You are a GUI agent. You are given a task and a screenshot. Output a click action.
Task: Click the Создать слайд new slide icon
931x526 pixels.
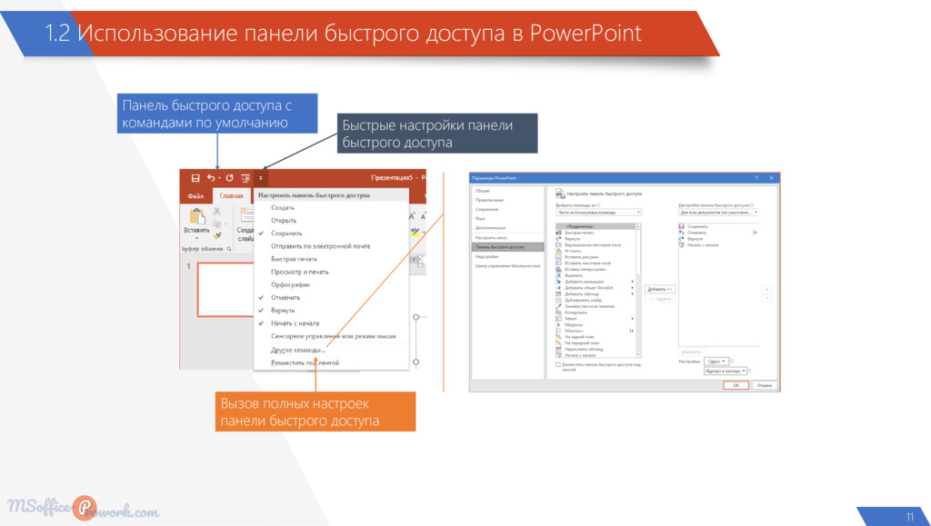(246, 215)
